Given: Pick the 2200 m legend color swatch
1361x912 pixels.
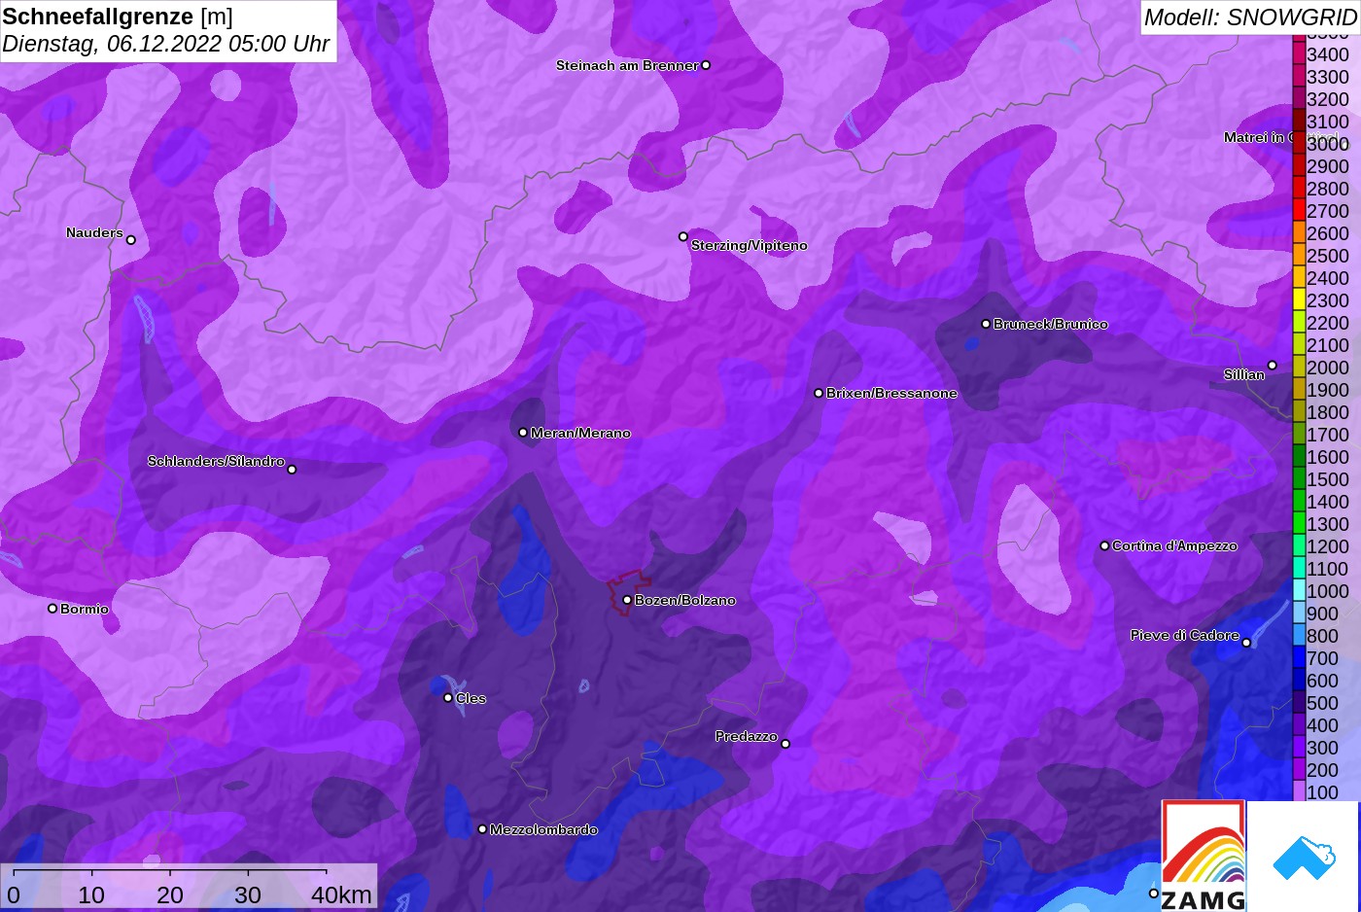Looking at the screenshot, I should point(1299,321).
